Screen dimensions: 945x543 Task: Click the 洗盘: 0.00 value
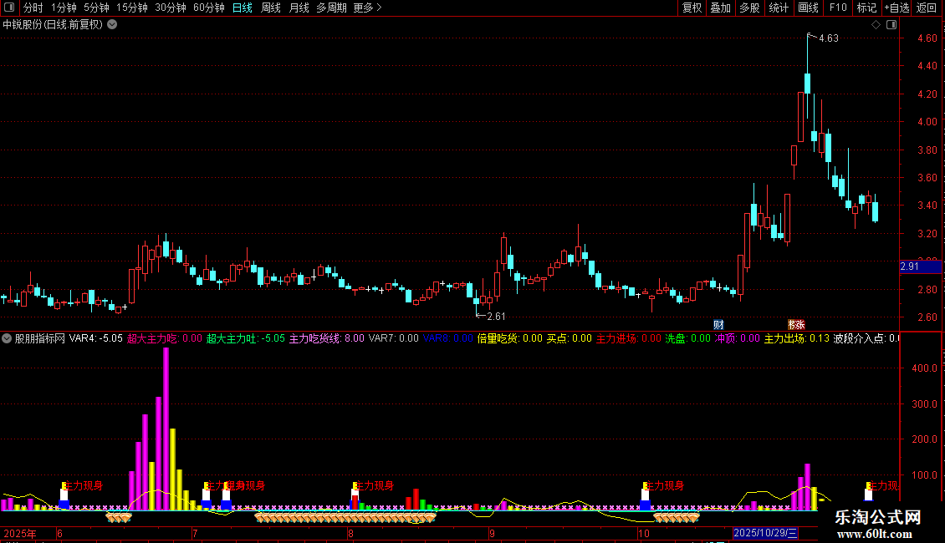click(x=687, y=338)
